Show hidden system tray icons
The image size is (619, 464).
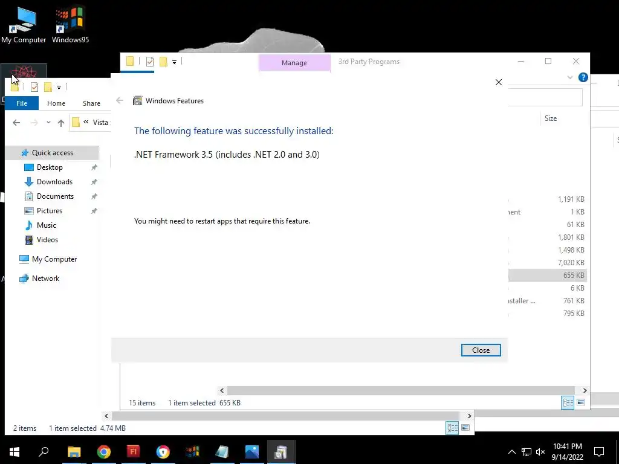click(511, 452)
